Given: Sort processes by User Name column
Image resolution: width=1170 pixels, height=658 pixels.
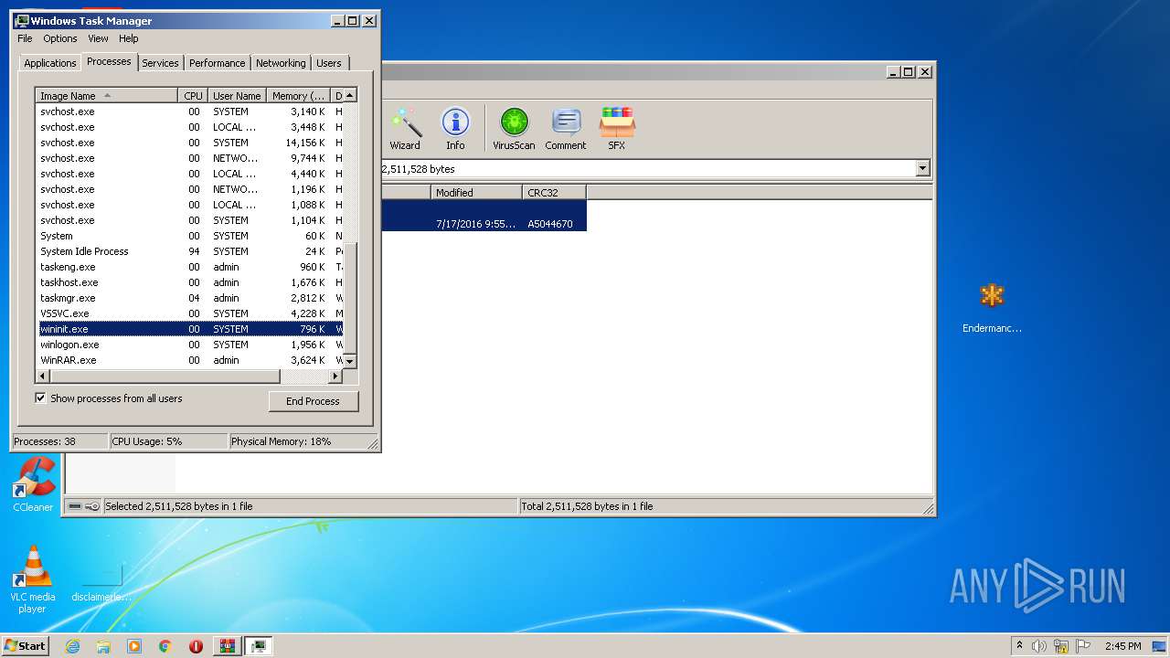Looking at the screenshot, I should tap(236, 96).
